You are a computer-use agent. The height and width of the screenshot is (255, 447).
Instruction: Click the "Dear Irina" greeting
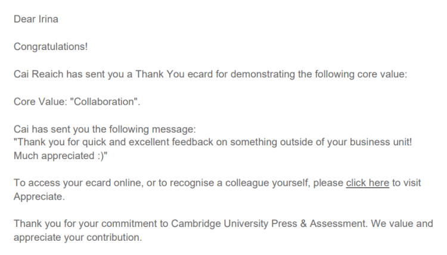pyautogui.click(x=36, y=18)
